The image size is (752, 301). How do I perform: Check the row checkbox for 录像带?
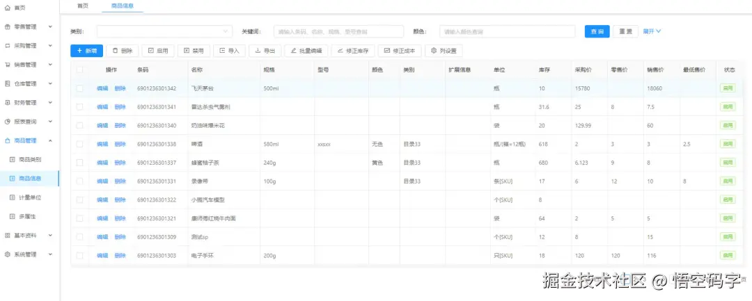click(x=79, y=181)
